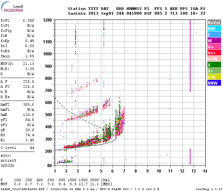Viewport: 223px width, 191px height.
Task: Click the B1 value 3.45
Action: (30, 140)
